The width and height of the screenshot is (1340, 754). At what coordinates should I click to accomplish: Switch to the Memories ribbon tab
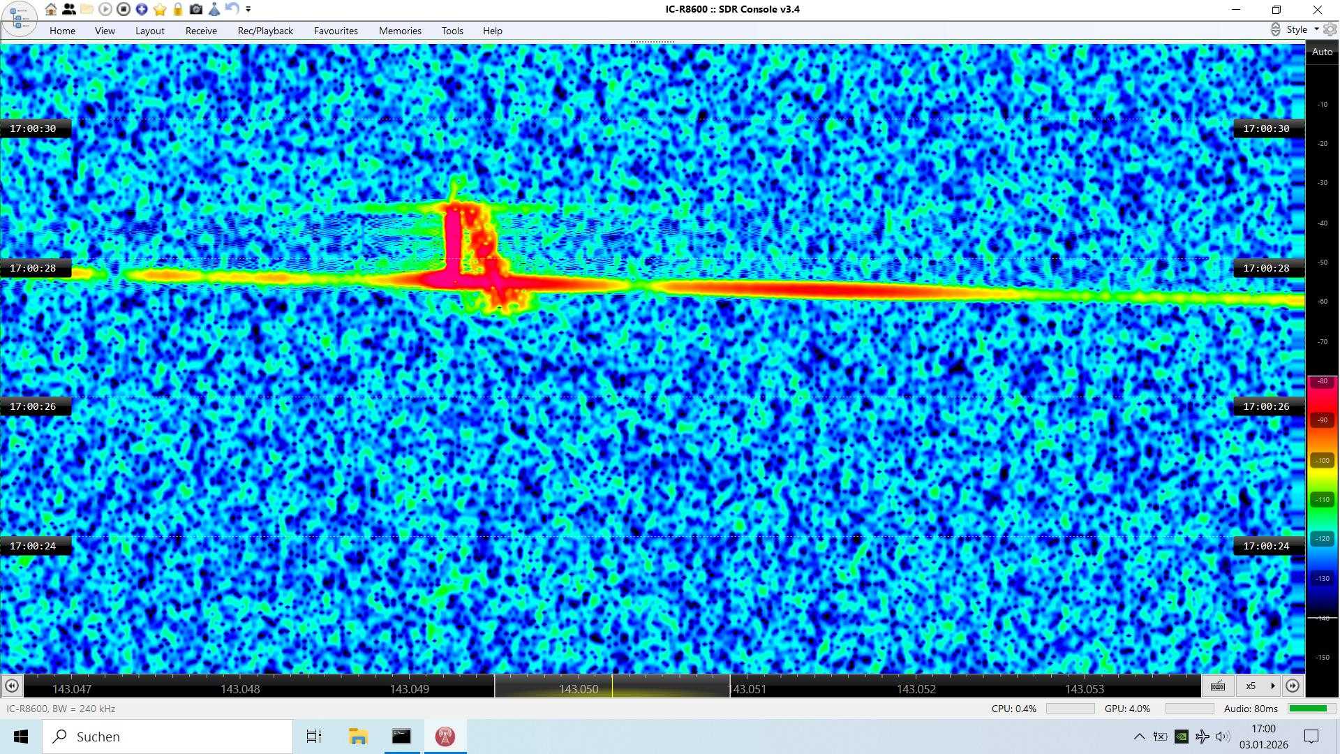(x=400, y=31)
